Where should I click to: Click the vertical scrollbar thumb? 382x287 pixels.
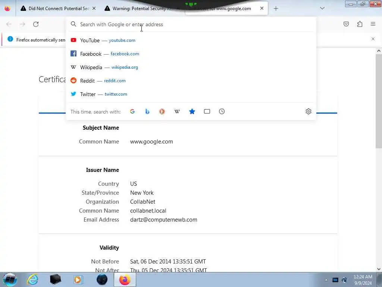click(379, 101)
